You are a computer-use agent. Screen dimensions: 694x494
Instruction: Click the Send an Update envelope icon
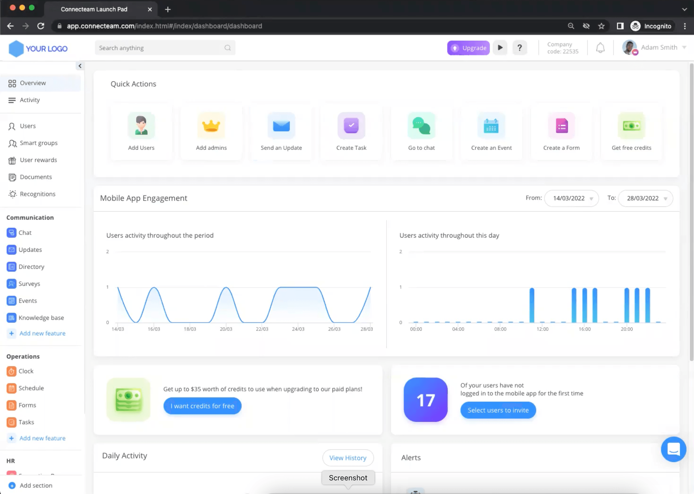click(x=281, y=126)
